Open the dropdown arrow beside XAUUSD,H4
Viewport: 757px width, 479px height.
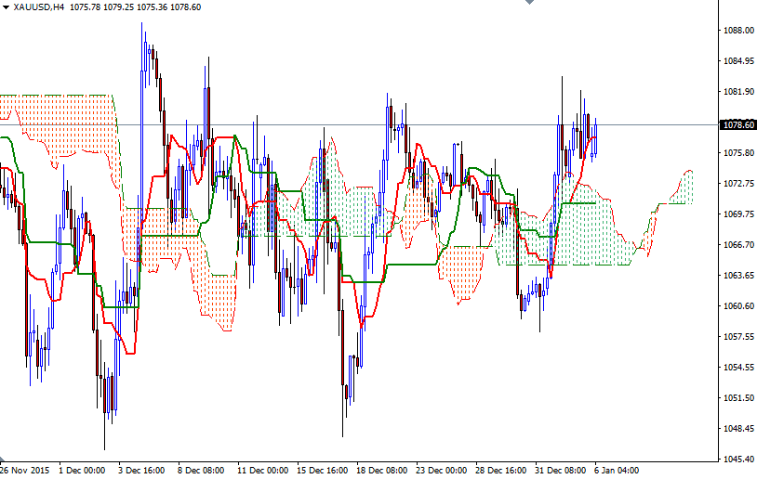(x=6, y=6)
